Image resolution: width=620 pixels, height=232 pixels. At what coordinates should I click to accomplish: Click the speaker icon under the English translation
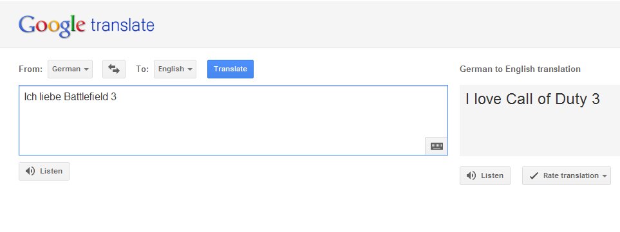click(x=471, y=175)
